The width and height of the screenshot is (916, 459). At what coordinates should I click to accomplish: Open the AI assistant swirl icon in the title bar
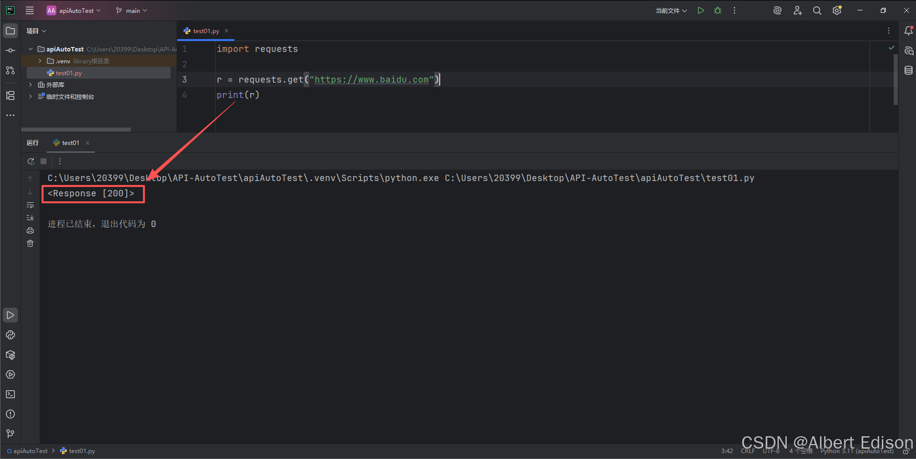778,10
